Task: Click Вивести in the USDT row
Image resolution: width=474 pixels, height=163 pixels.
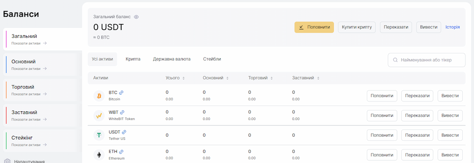Action: (x=450, y=135)
